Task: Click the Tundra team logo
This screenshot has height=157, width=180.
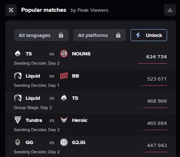Action: pos(18,120)
